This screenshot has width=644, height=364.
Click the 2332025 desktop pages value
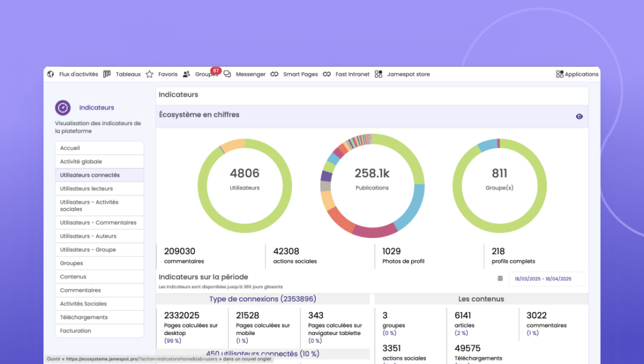[x=182, y=316]
